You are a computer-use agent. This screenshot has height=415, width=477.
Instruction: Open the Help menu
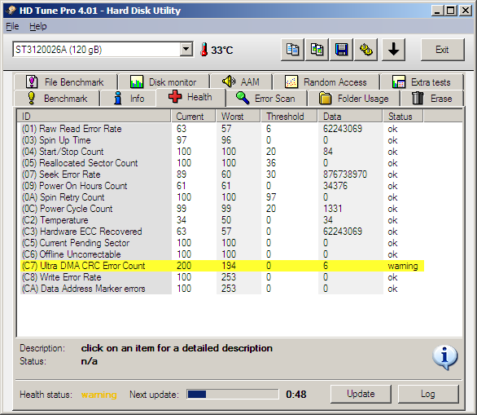[x=38, y=27]
